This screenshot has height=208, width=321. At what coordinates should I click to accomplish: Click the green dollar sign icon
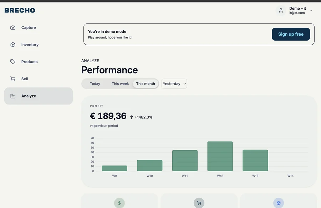click(x=119, y=203)
